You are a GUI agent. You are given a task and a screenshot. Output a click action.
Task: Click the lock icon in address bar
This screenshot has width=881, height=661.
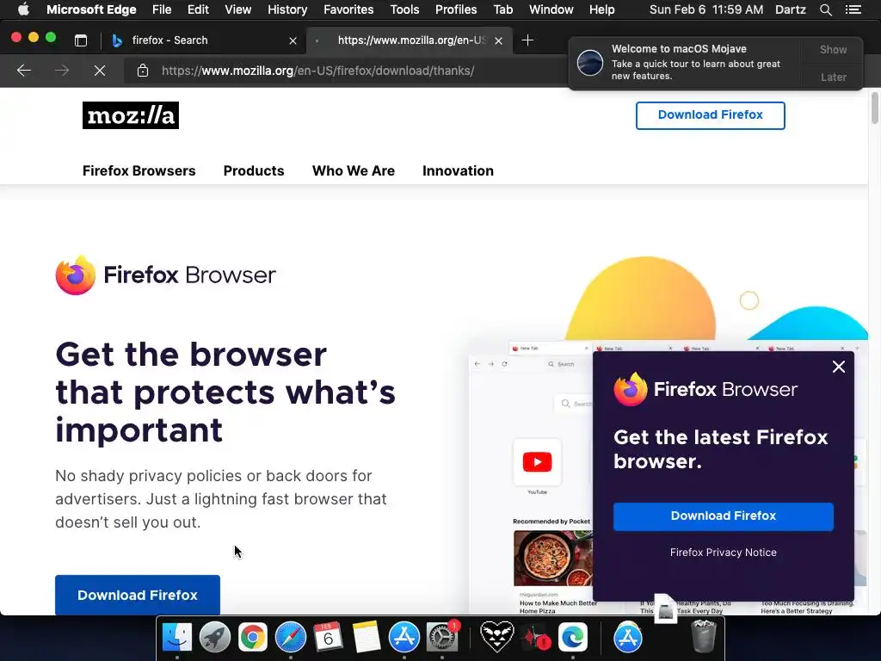point(143,71)
